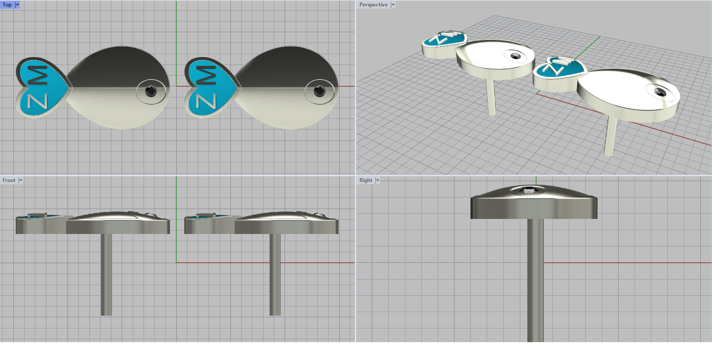
Task: Select the left fish's gem eye in Top view
Action: [151, 91]
